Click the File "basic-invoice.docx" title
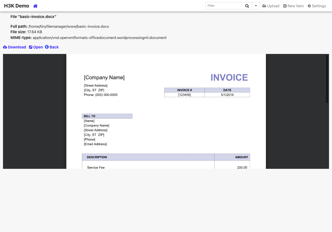Image resolution: width=332 pixels, height=232 pixels. click(33, 17)
